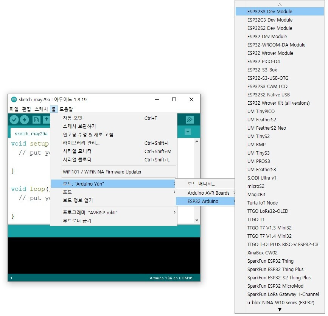Select SparkFun ESP32 Thing Plus board

[280, 270]
